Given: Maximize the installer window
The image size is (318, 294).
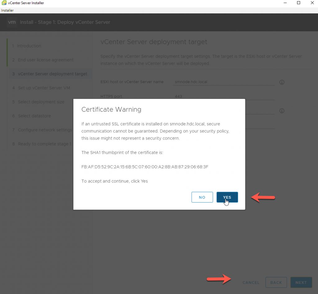Looking at the screenshot, I should 298,3.
